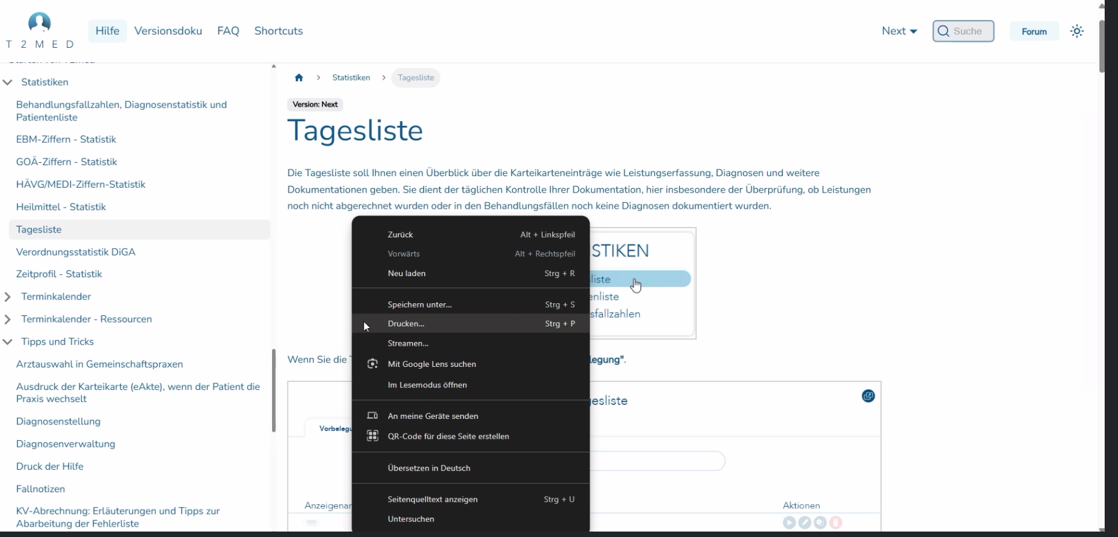Switch to the Versionsdoku tab
The width and height of the screenshot is (1118, 537).
tap(168, 31)
